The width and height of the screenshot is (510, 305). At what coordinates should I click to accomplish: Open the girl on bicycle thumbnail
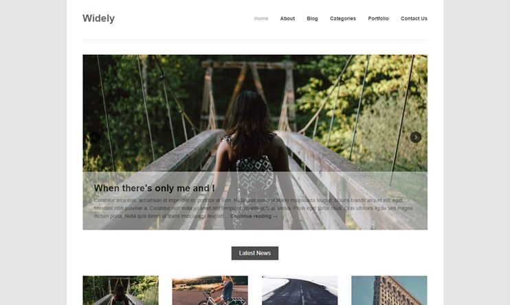[x=210, y=291]
